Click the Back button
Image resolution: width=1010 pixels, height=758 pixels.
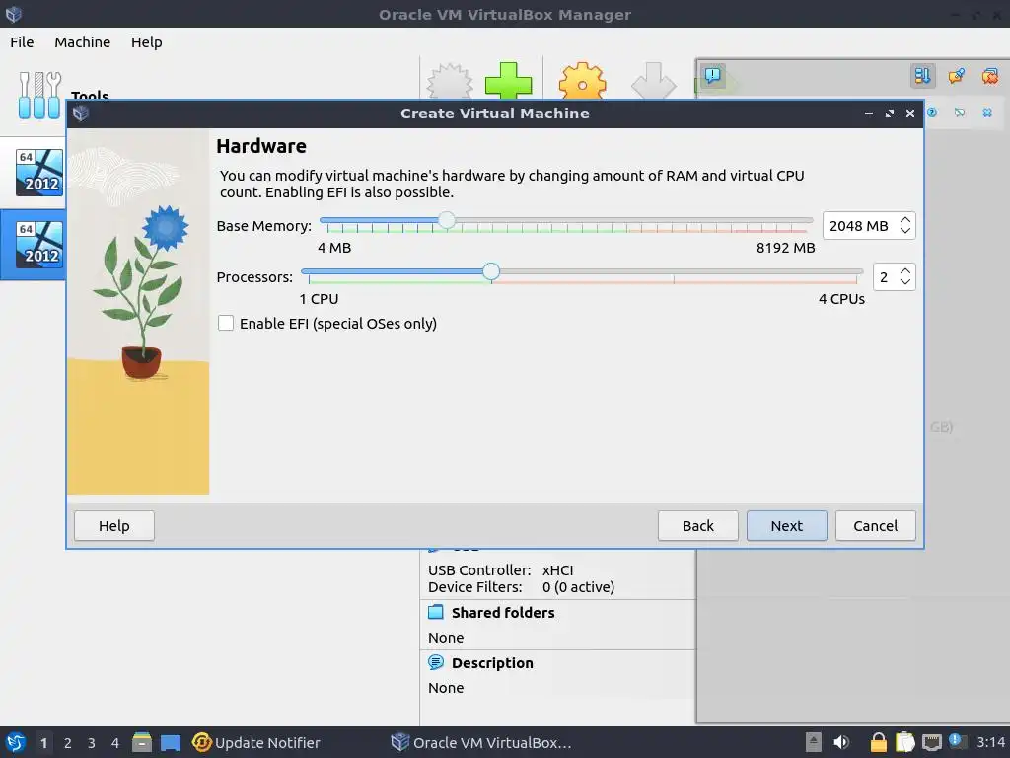click(x=697, y=526)
